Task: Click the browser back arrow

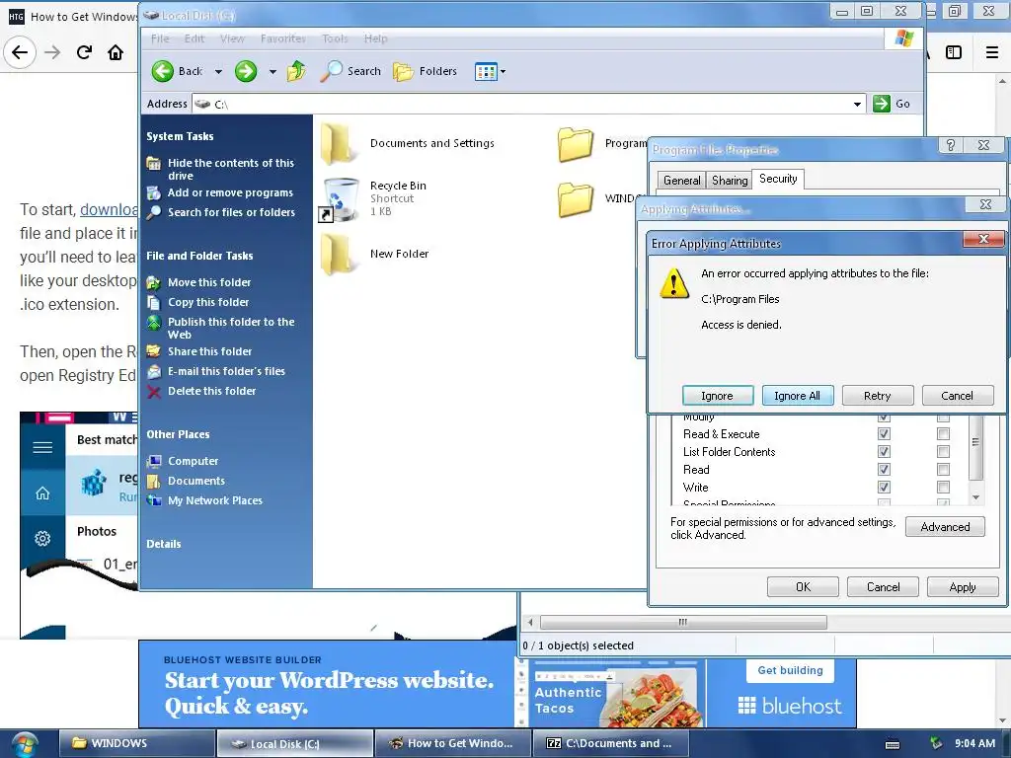Action: (x=20, y=52)
